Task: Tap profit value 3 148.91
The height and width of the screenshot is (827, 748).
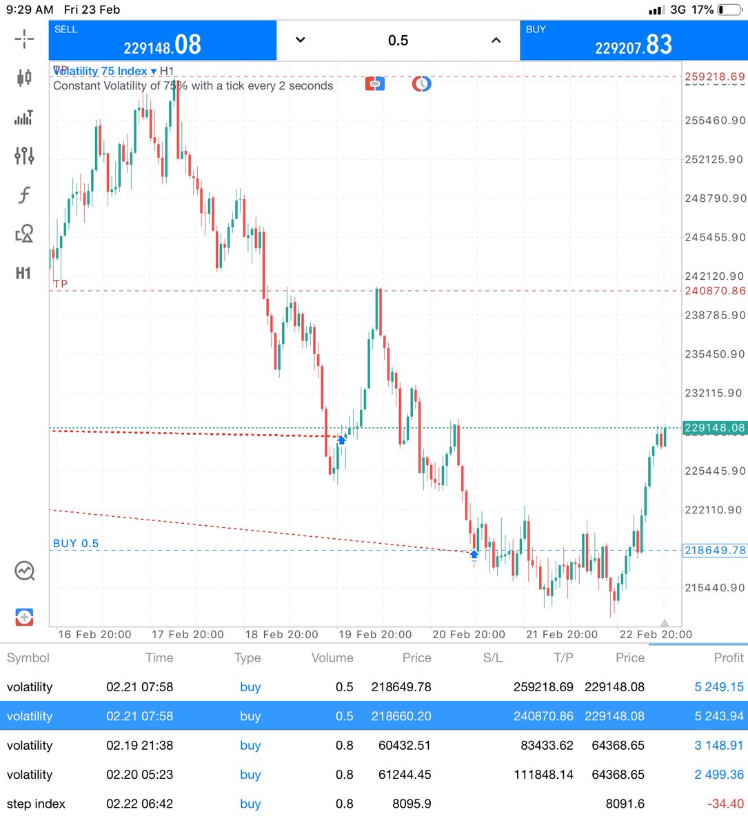Action: point(719,745)
